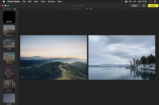Open Notification Center list icon
The height and width of the screenshot is (105, 159).
coord(155,2)
